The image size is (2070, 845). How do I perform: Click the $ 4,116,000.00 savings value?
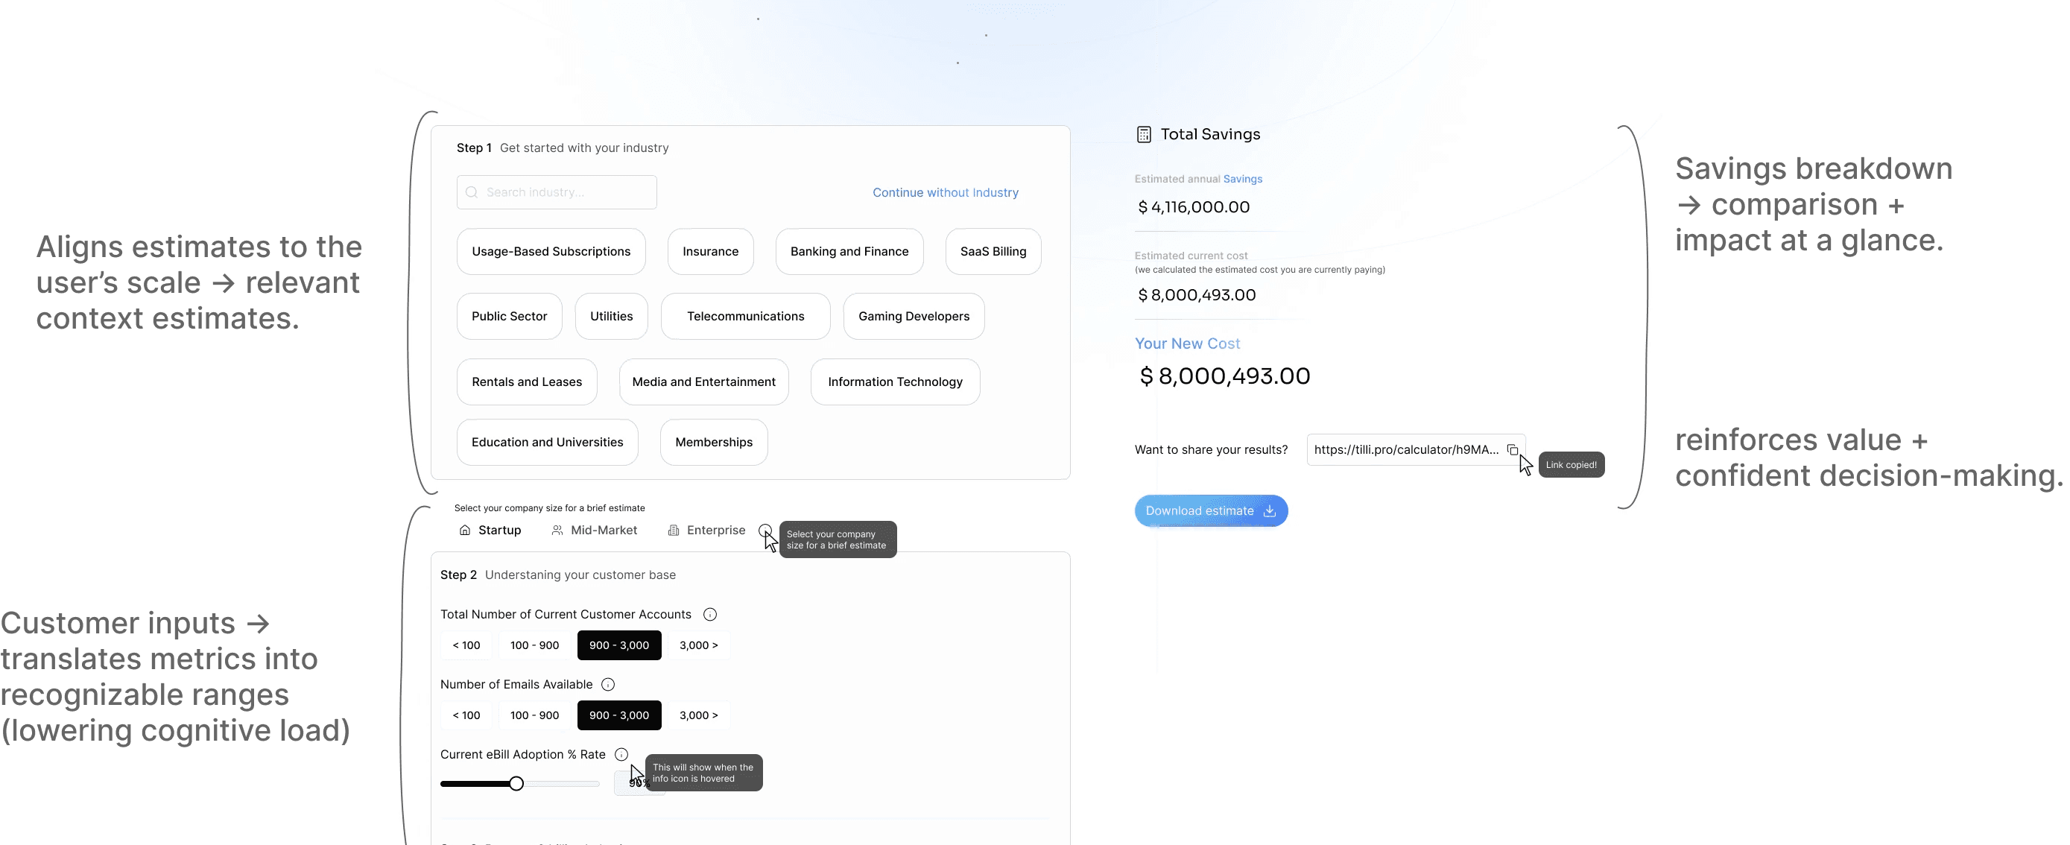click(1193, 207)
